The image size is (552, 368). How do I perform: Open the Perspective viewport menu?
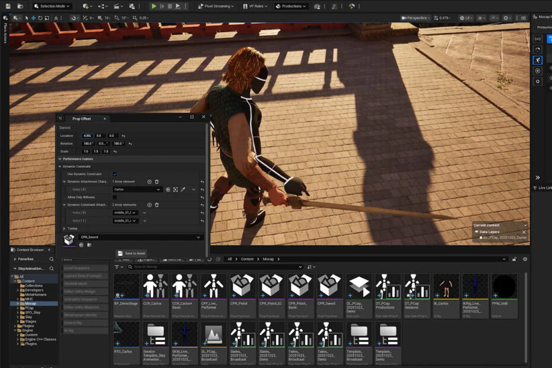415,18
